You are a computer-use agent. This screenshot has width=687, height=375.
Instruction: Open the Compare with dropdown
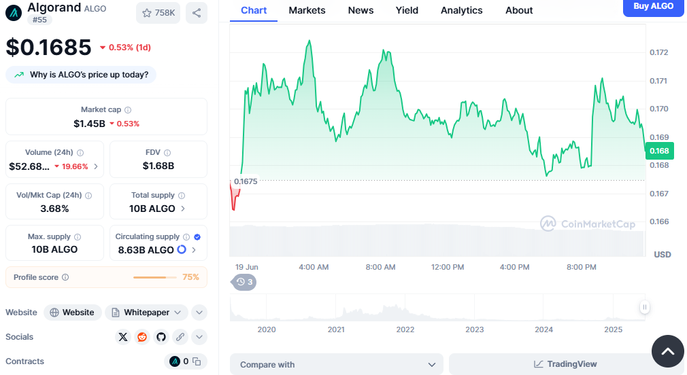[337, 364]
